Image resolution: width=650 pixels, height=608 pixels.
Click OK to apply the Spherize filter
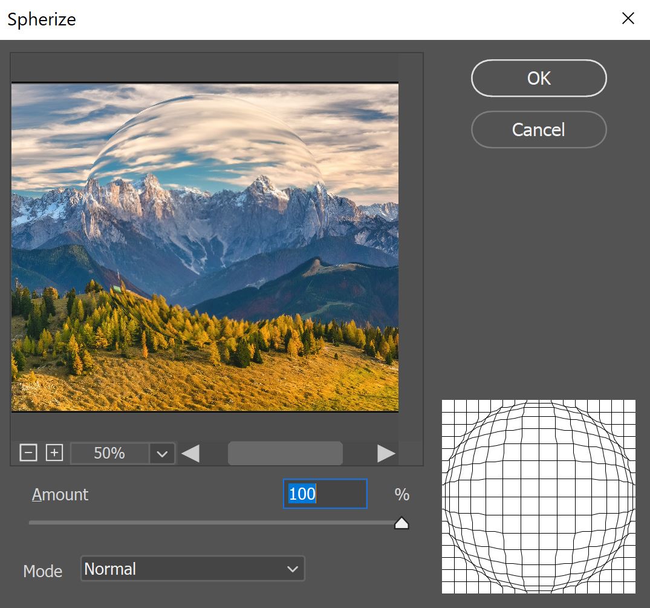(x=538, y=77)
